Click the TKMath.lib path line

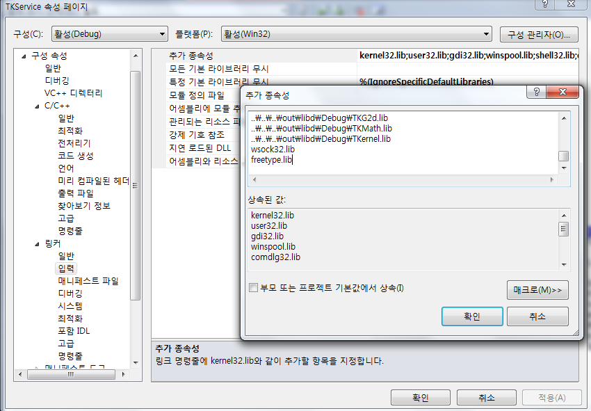click(x=321, y=129)
